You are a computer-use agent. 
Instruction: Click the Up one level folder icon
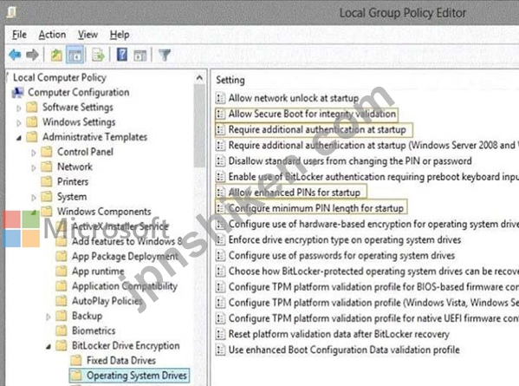point(56,55)
